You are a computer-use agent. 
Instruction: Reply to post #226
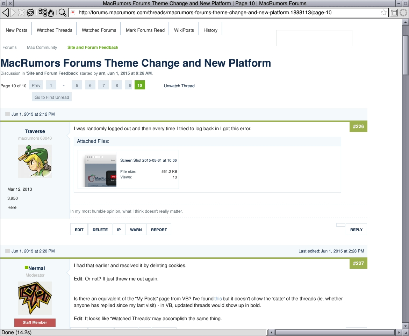[x=356, y=230]
